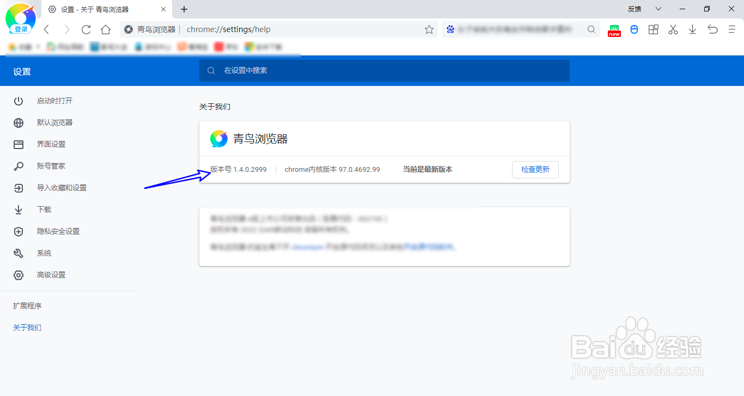
Task: Open 下载 settings section
Action: pyautogui.click(x=44, y=209)
